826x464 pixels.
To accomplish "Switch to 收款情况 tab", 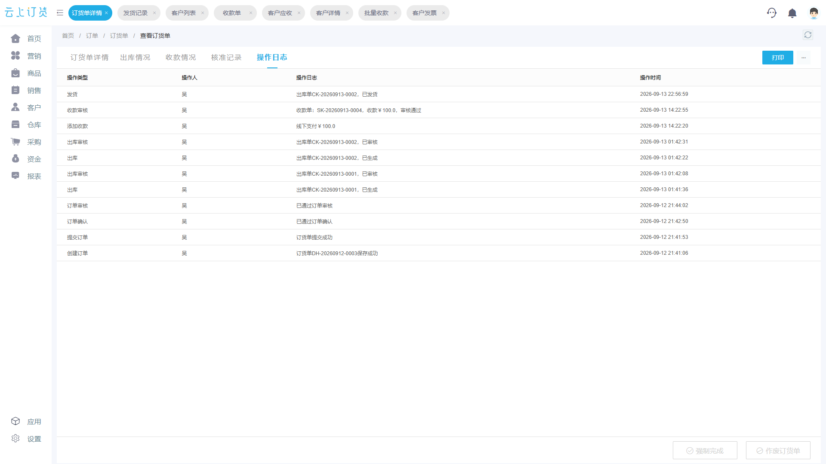I will point(181,58).
